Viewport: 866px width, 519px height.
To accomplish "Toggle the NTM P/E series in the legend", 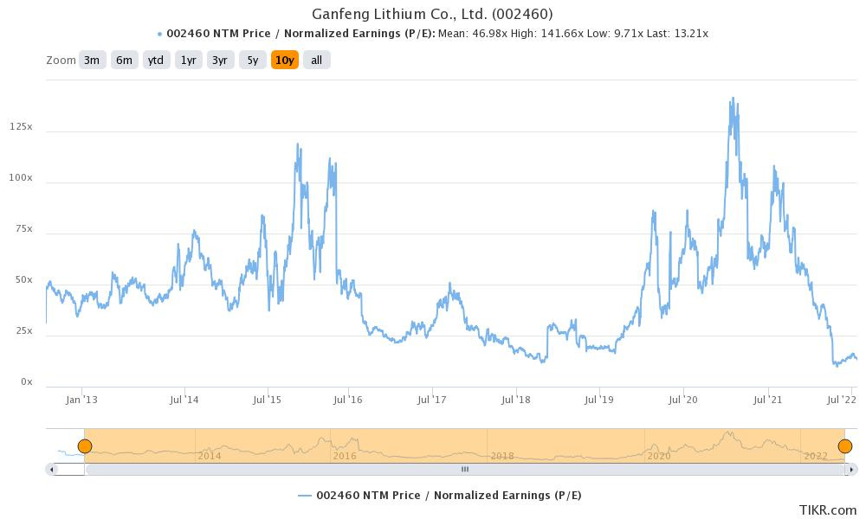I will pyautogui.click(x=440, y=496).
